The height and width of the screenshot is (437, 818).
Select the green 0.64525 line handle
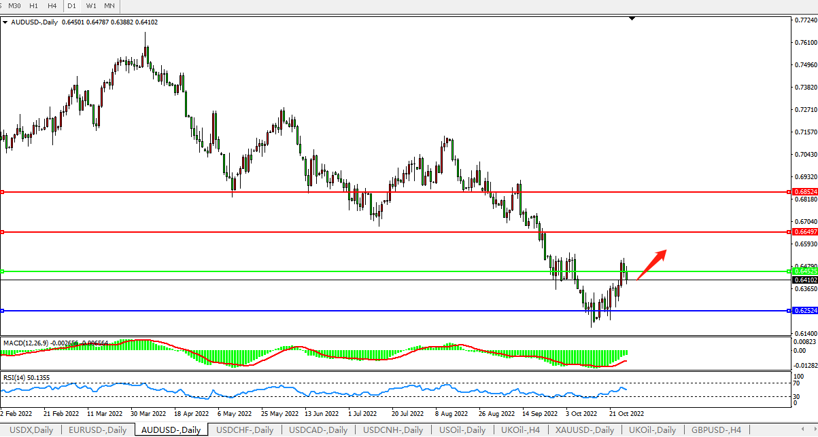3,271
